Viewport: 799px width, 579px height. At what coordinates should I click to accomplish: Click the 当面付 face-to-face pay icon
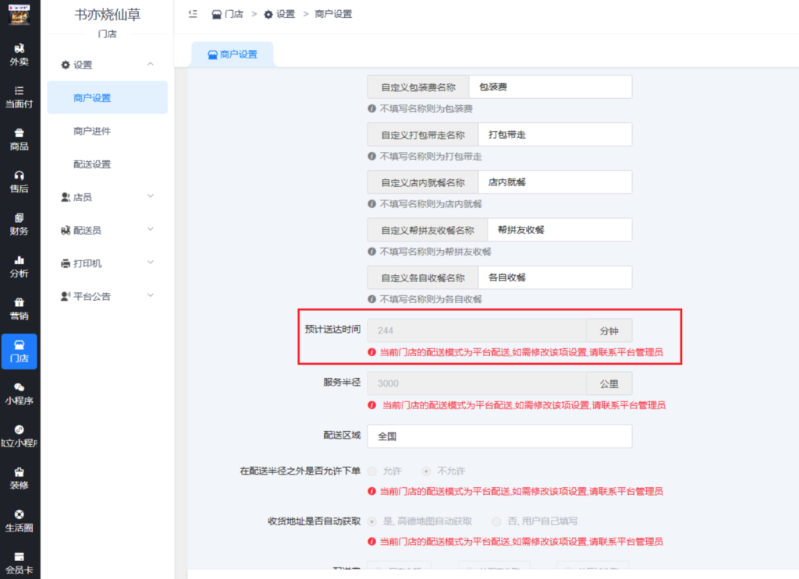[x=20, y=97]
